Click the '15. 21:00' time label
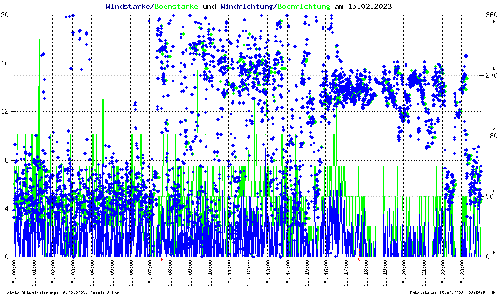This screenshot has width=498, height=296. tap(424, 274)
